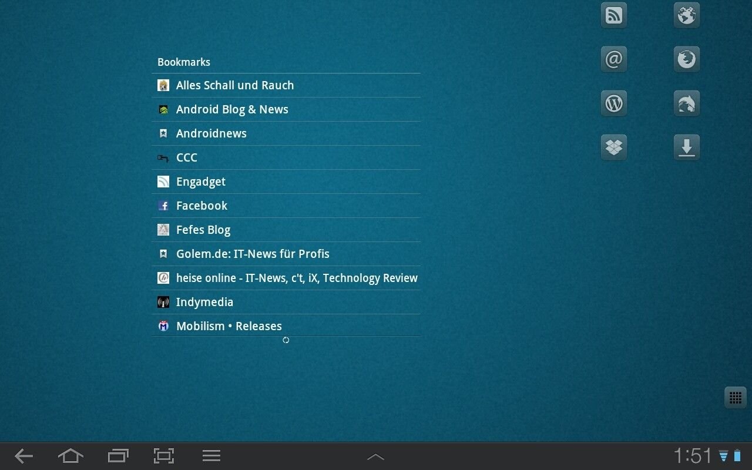The image size is (752, 470).
Task: Tap the Home navigation button
Action: click(70, 456)
